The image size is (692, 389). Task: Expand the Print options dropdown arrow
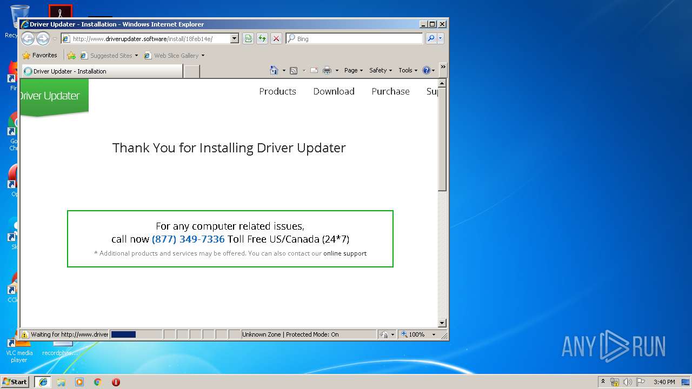337,70
